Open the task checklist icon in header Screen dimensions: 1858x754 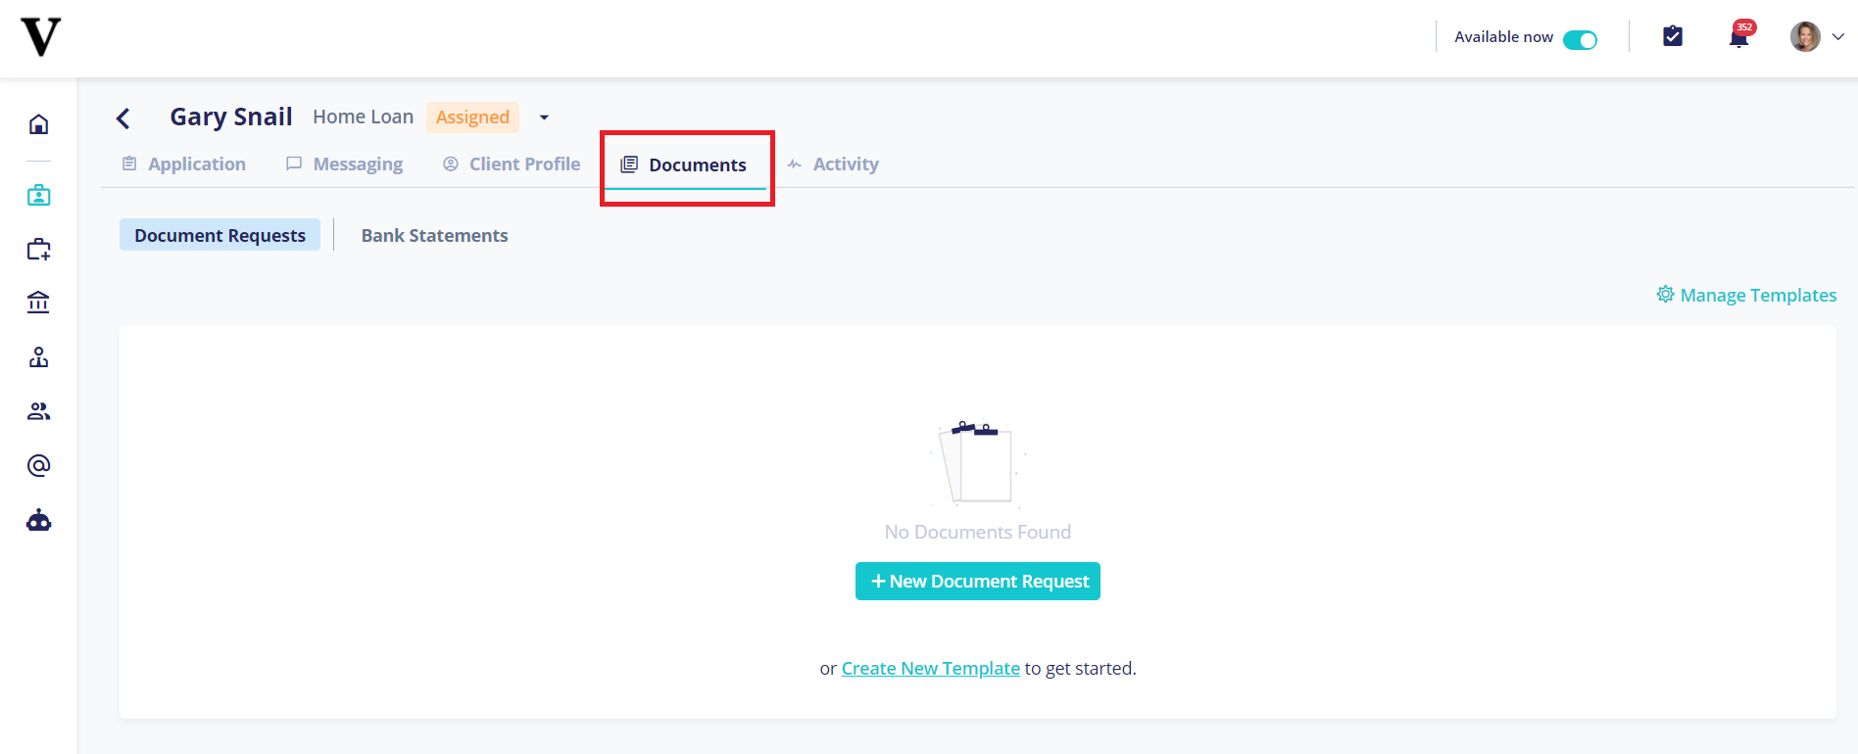pos(1673,36)
